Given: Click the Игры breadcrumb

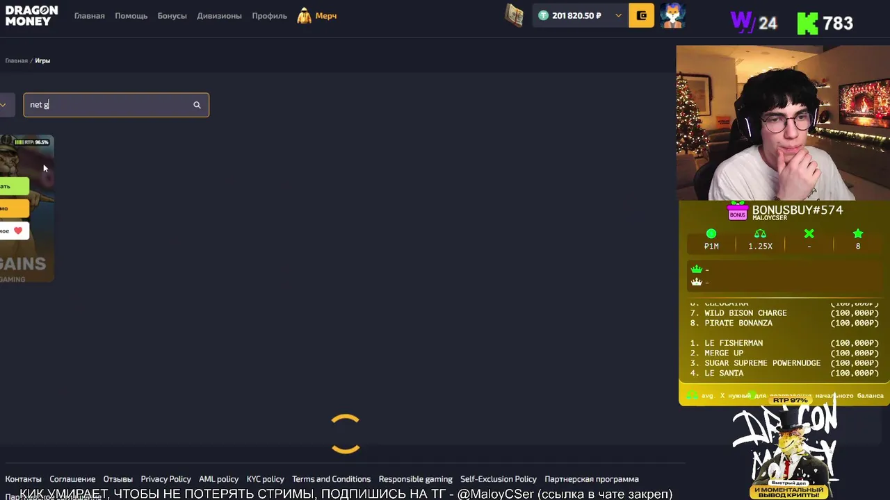Looking at the screenshot, I should [42, 60].
